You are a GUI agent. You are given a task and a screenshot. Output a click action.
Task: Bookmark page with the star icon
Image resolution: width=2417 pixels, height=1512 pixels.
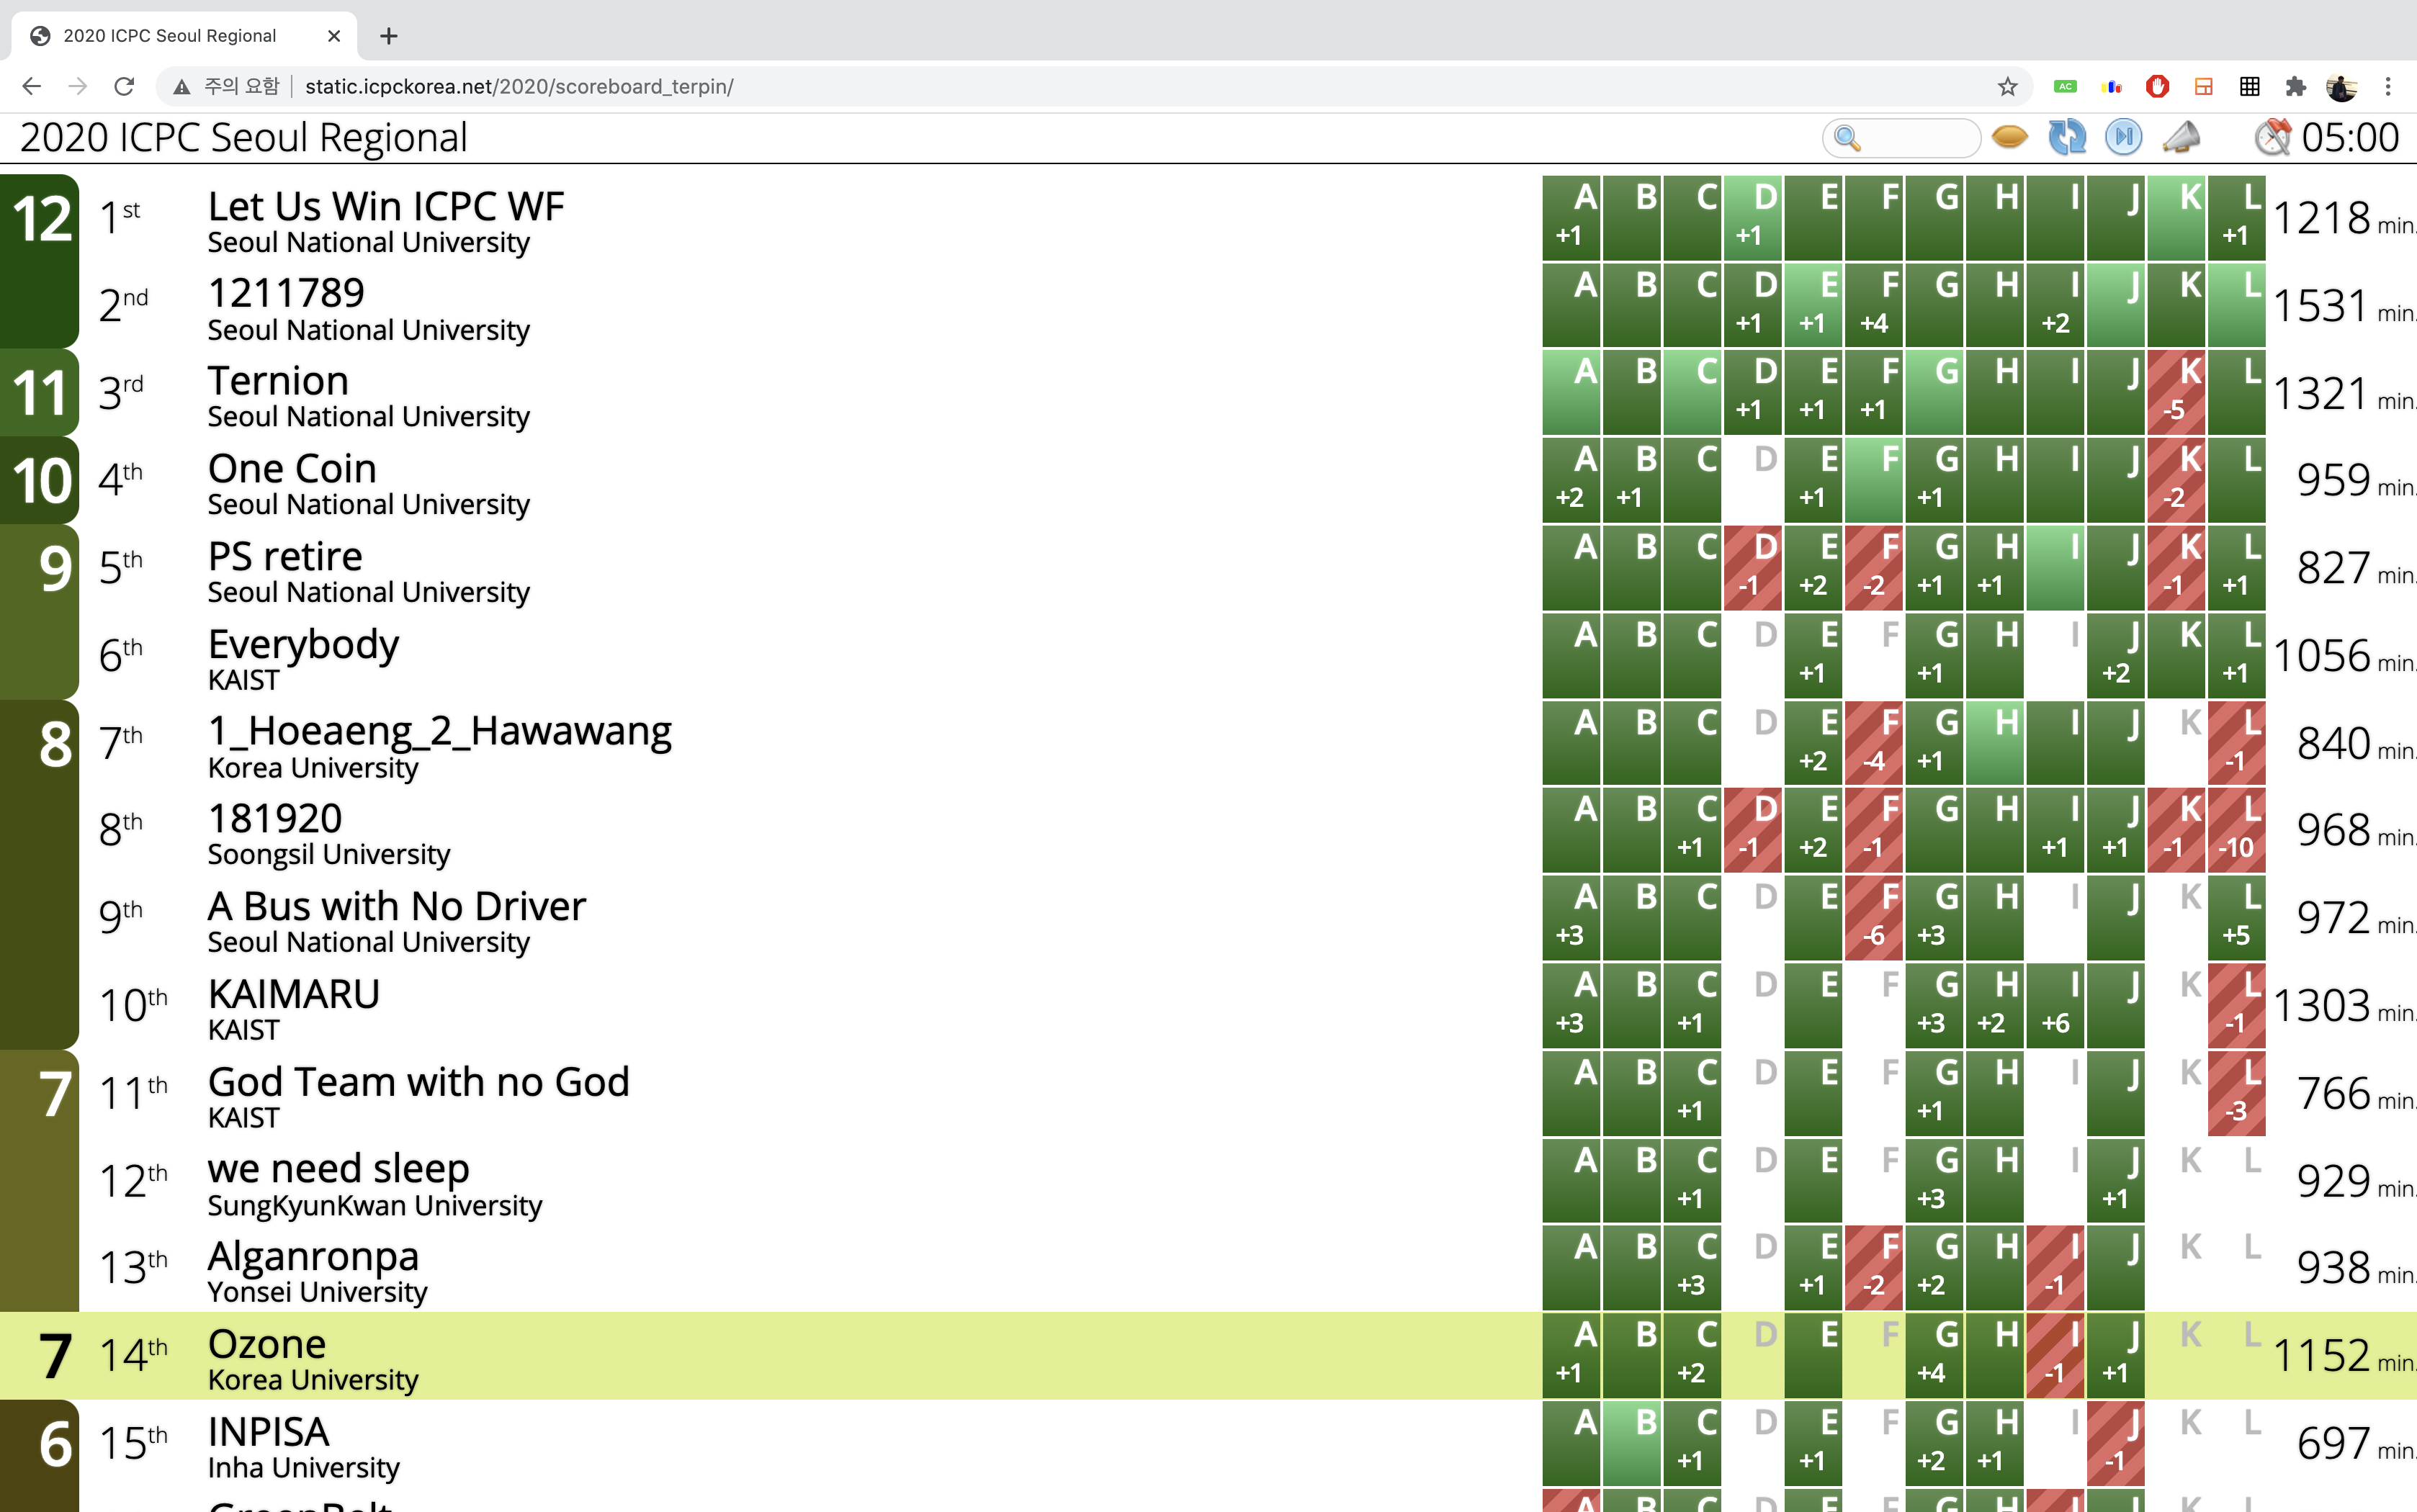2007,87
